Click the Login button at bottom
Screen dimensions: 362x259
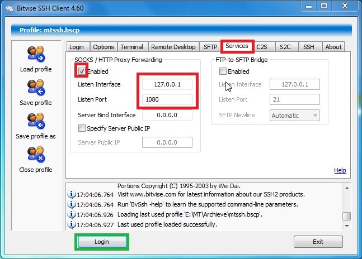102,242
